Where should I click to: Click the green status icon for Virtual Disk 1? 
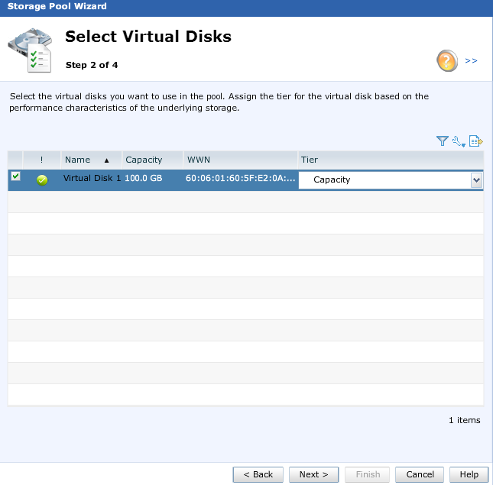[x=42, y=180]
